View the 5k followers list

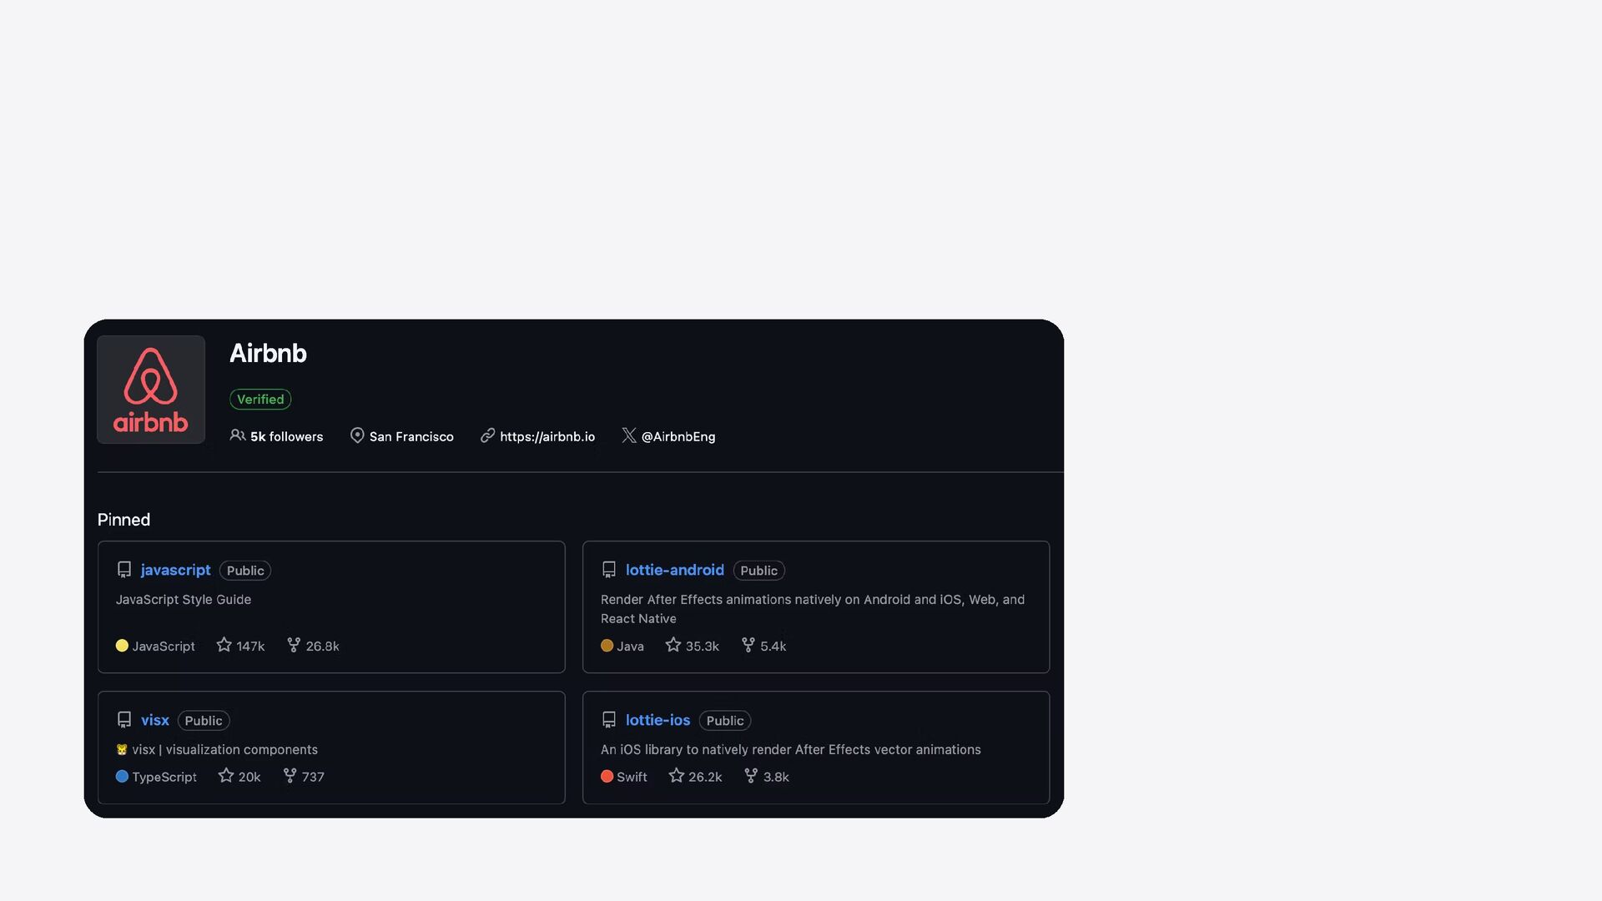(286, 436)
